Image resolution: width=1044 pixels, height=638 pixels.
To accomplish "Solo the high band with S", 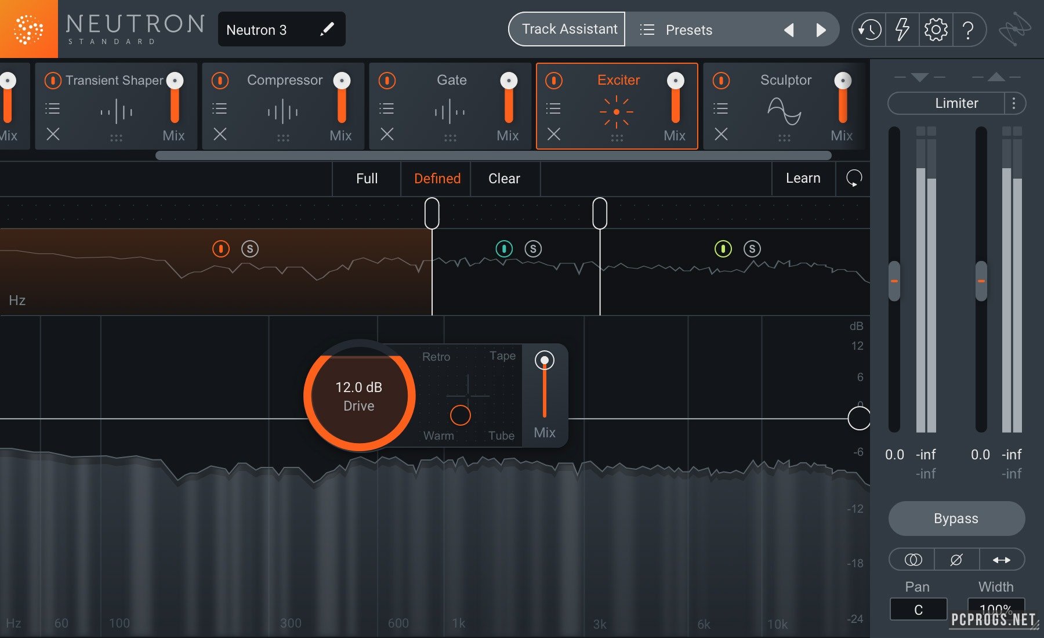I will (752, 249).
